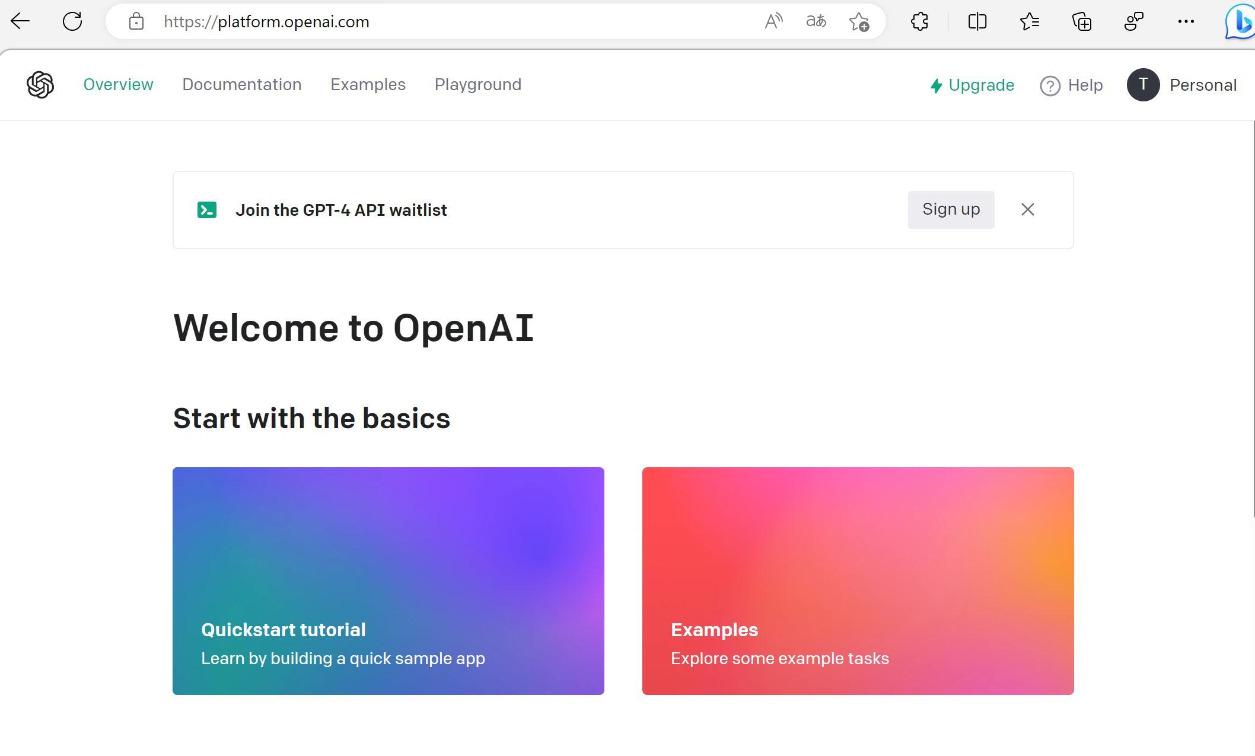
Task: Click the page vertical scrollbar
Action: [x=1253, y=320]
